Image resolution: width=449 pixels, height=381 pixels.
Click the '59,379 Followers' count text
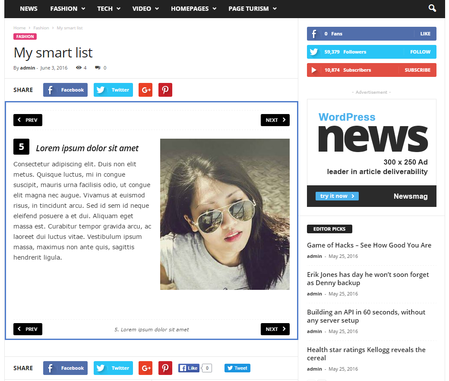click(x=345, y=52)
